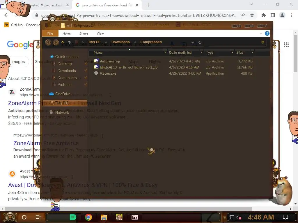
Task: Select Documents in navigation pane
Action: [x=67, y=78]
